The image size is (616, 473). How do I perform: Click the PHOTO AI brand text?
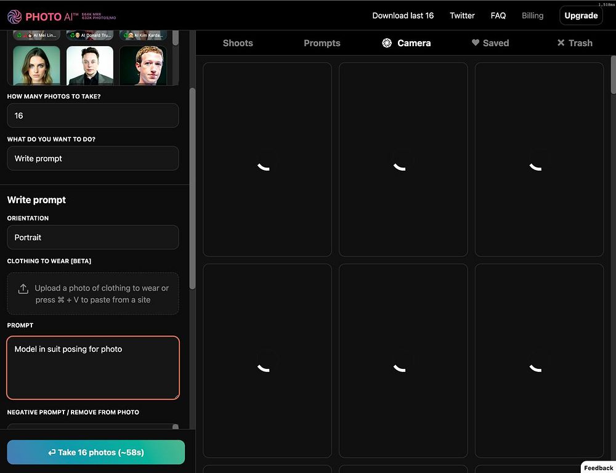[52, 17]
